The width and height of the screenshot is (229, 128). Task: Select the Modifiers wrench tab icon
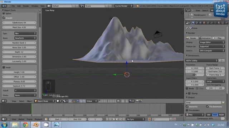point(211,23)
